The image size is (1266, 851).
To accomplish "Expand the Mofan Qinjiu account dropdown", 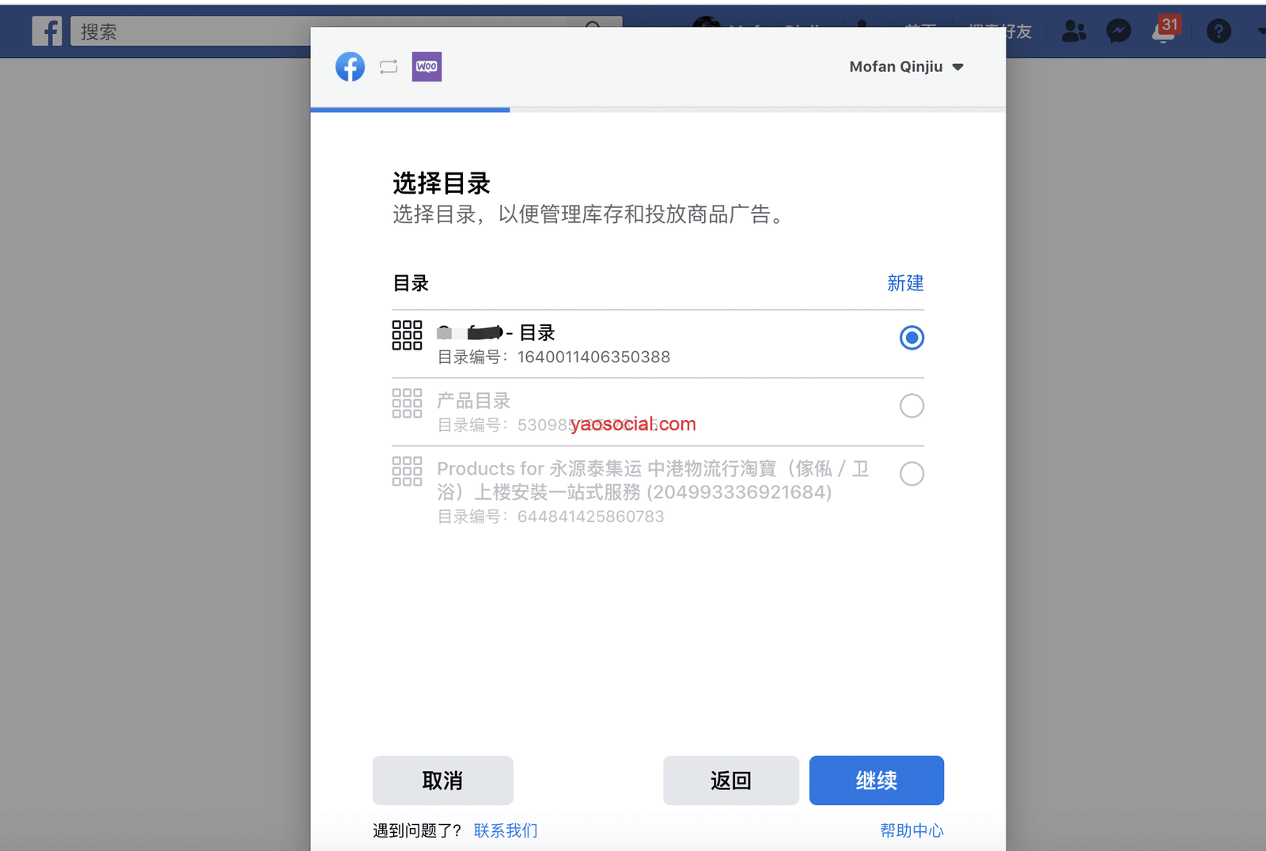I will click(x=906, y=67).
